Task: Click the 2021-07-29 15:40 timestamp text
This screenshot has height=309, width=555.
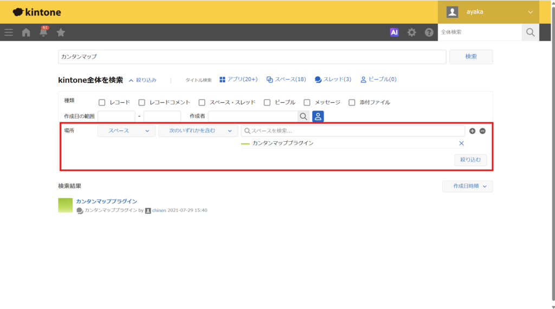Action: tap(187, 211)
